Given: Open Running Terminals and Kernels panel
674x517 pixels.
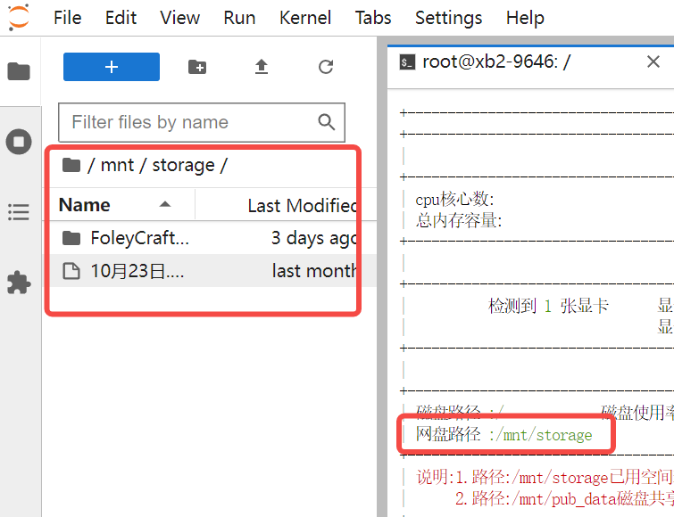Looking at the screenshot, I should point(19,142).
